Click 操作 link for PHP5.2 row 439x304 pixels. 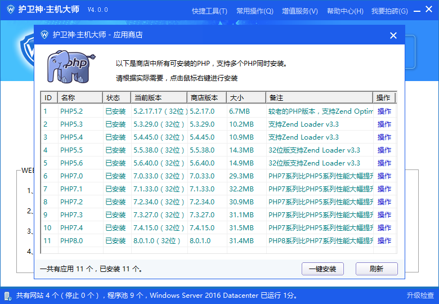click(x=384, y=111)
